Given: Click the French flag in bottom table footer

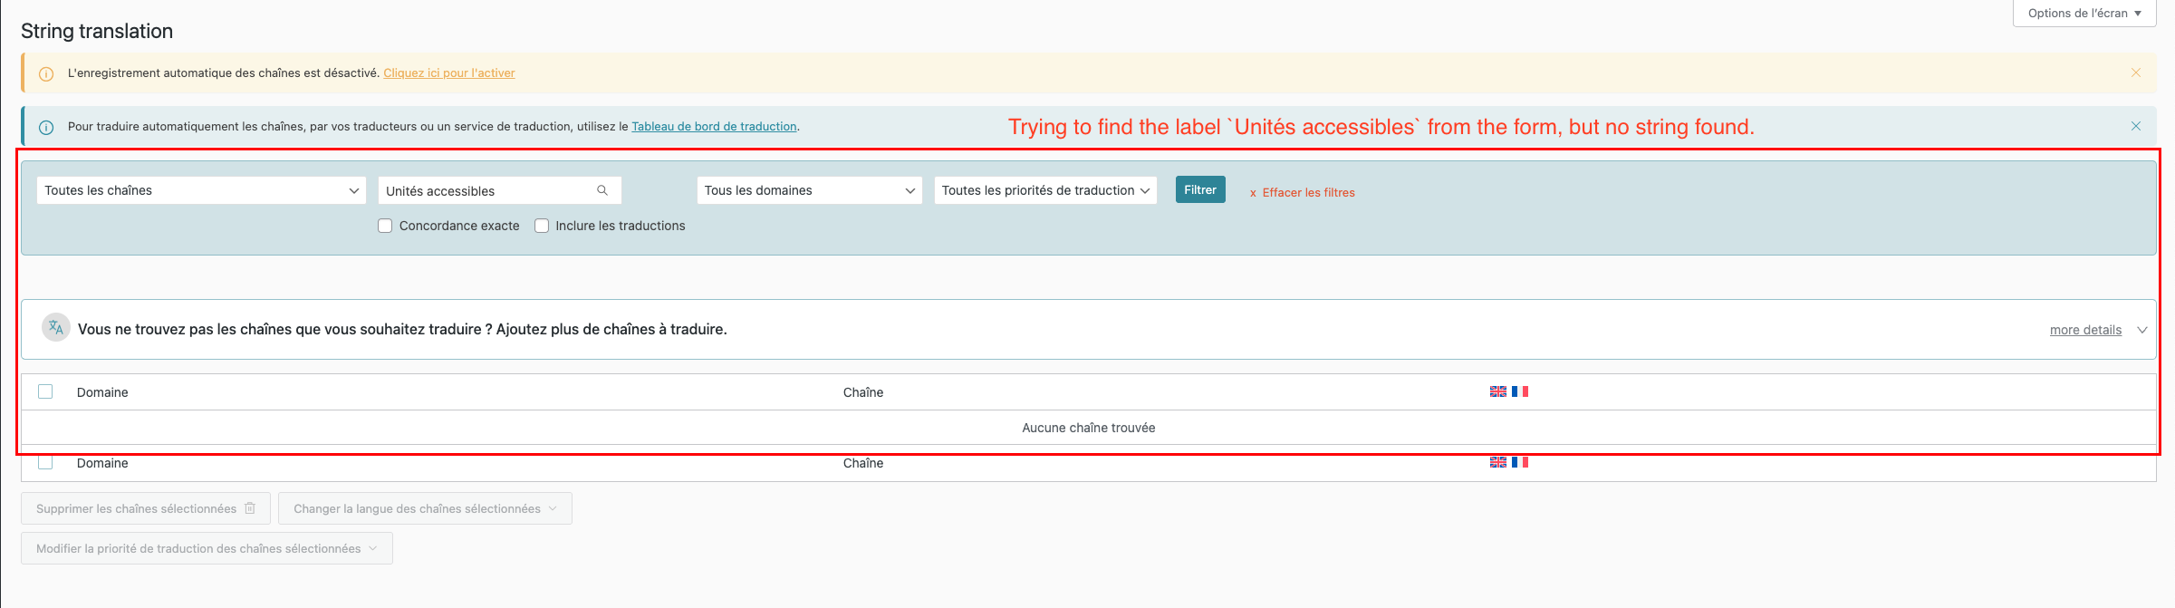Looking at the screenshot, I should click(1520, 462).
